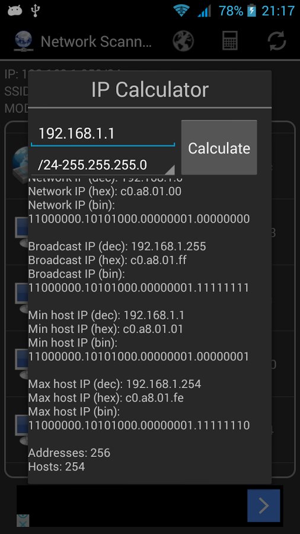Tap the IP Calculator dialog title
Image resolution: width=300 pixels, height=534 pixels.
point(149,90)
